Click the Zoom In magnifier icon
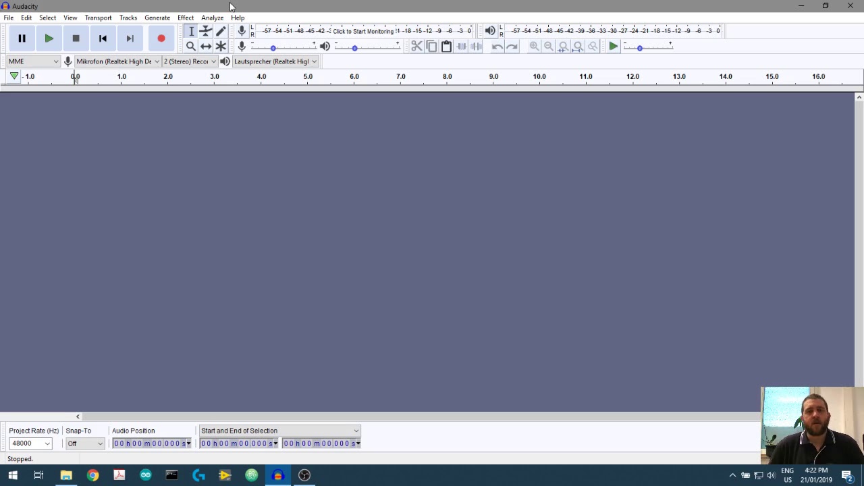This screenshot has width=864, height=486. click(534, 46)
